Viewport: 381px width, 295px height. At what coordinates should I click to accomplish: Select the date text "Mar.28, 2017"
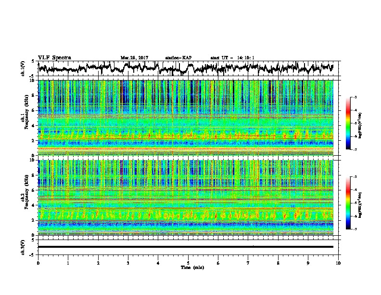click(x=134, y=58)
